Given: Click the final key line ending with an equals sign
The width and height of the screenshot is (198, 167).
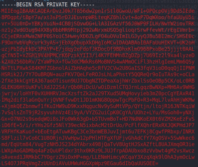Looking at the screenshot, I should (80, 163).
